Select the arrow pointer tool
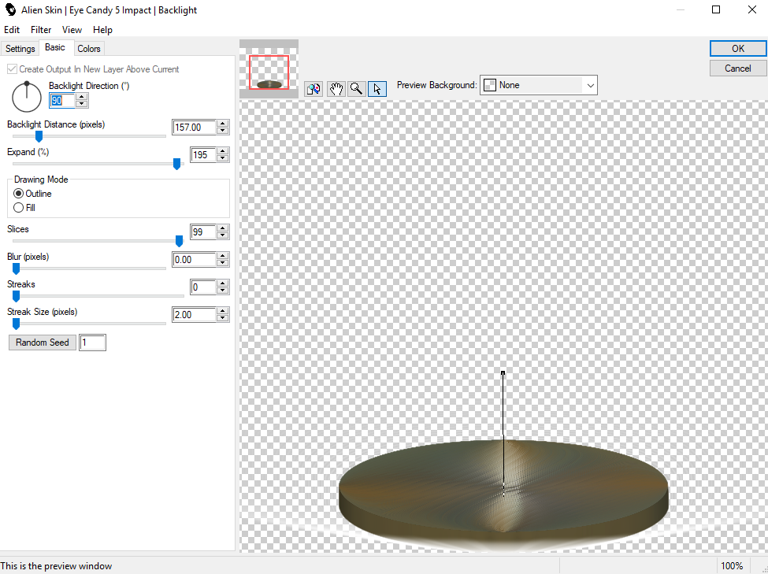Image resolution: width=768 pixels, height=574 pixels. pos(377,88)
